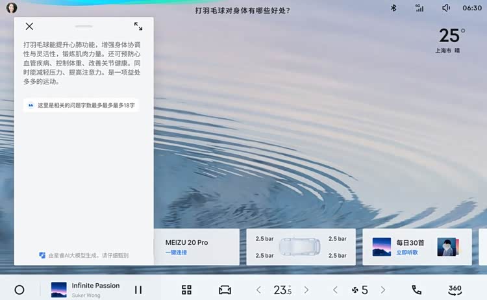Open volume control from speaker icon

point(446,8)
